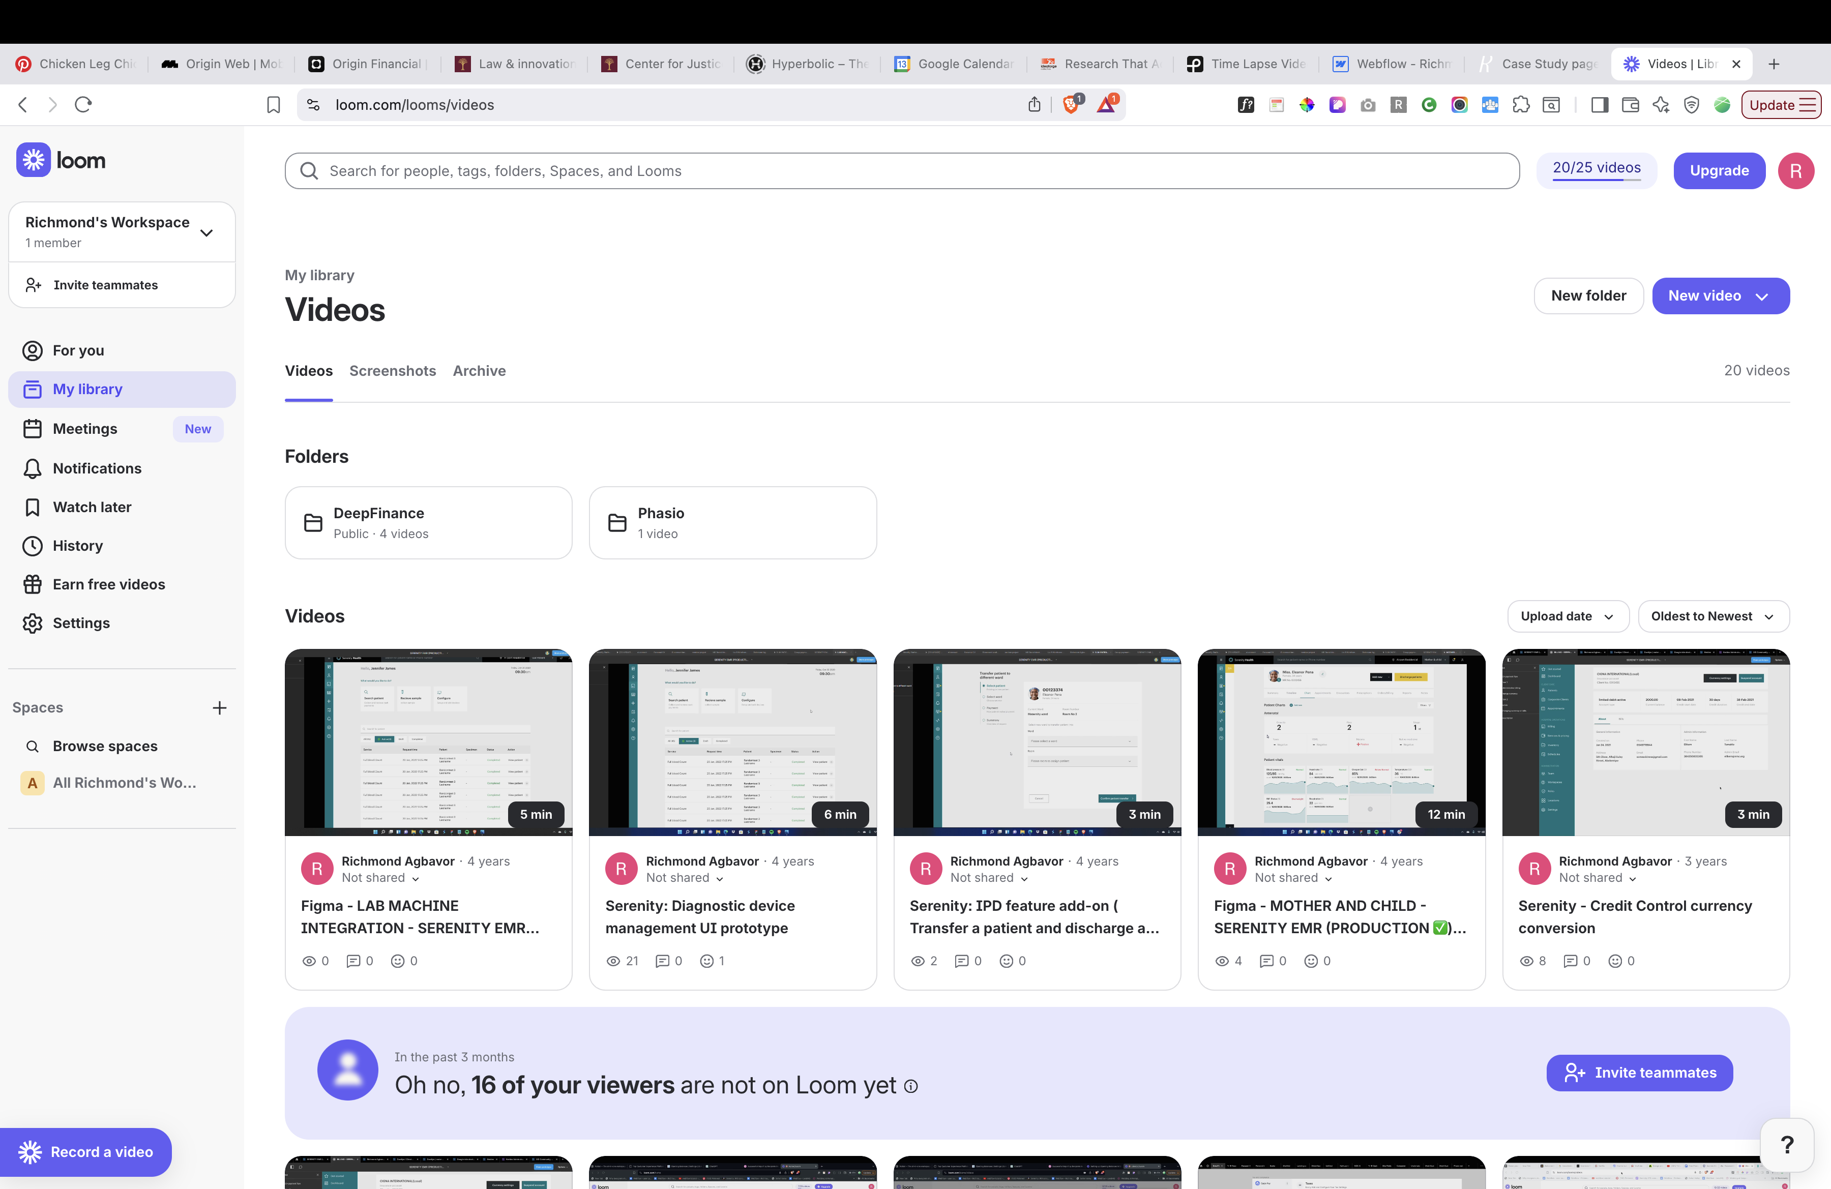Click Earn free videos gift icon
The width and height of the screenshot is (1831, 1189).
tap(33, 584)
